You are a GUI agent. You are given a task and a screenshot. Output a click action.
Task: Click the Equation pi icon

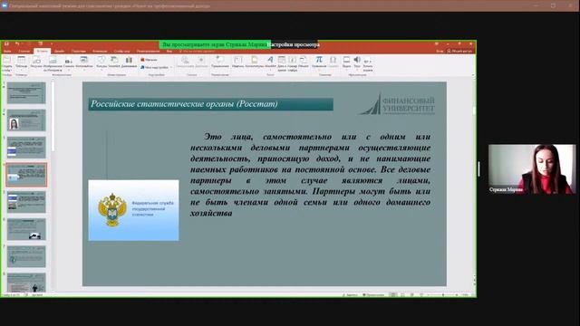[319, 62]
